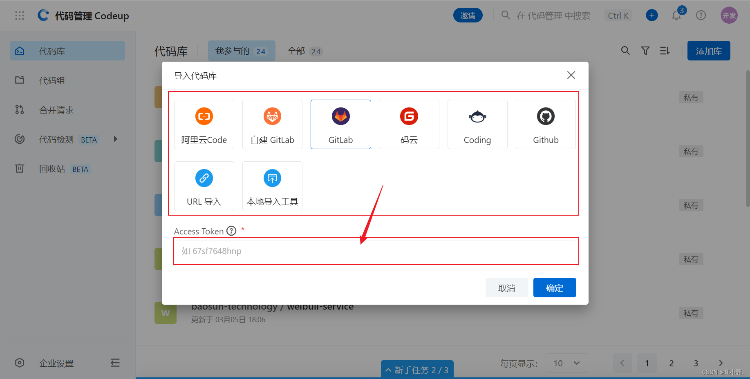750x379 pixels.
Task: Open 企业设置 in the sidebar
Action: pos(56,363)
